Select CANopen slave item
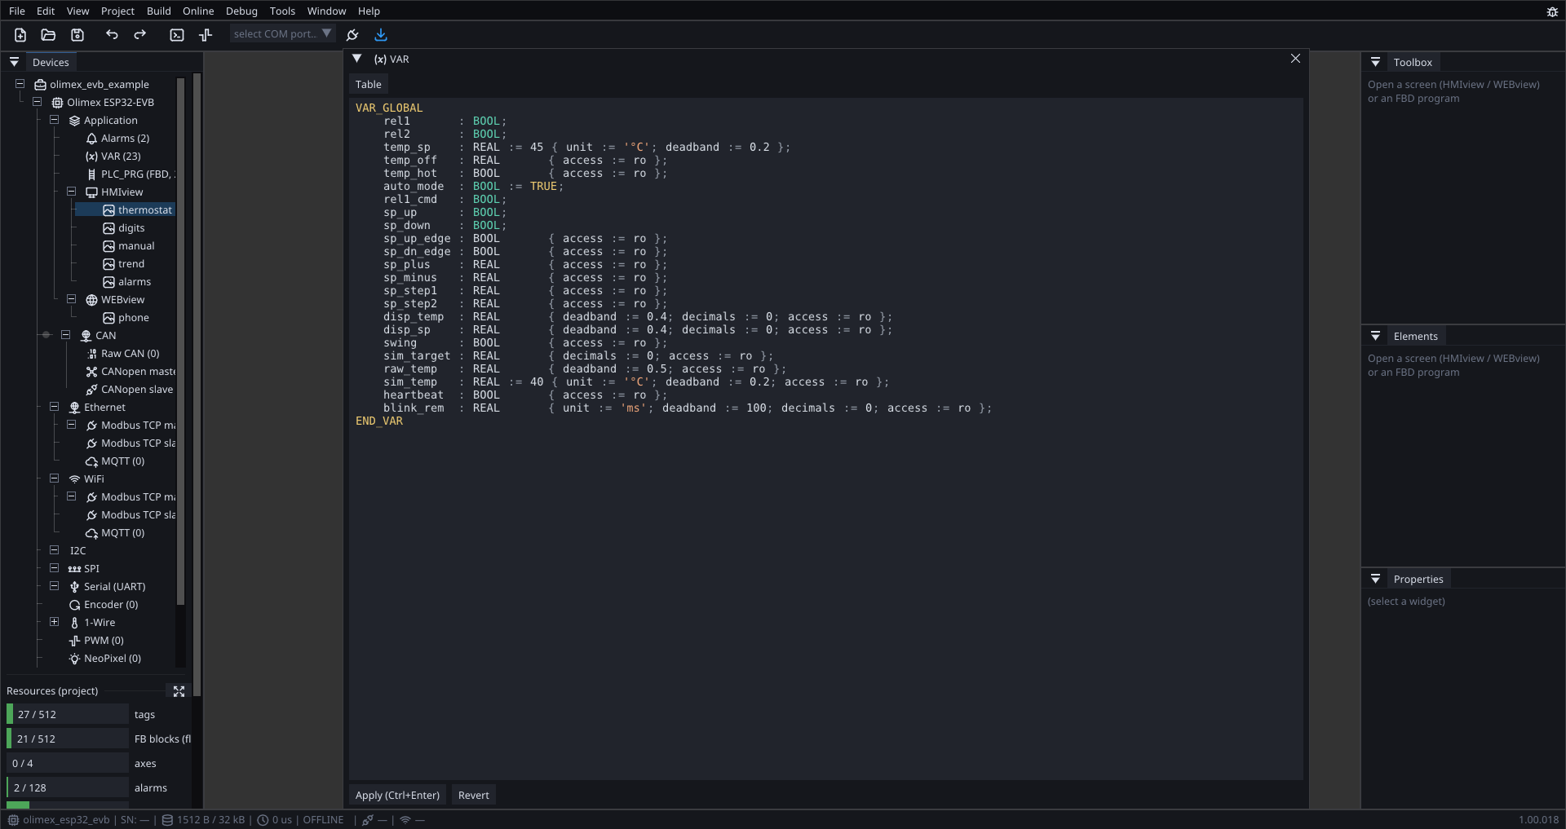 (x=130, y=390)
